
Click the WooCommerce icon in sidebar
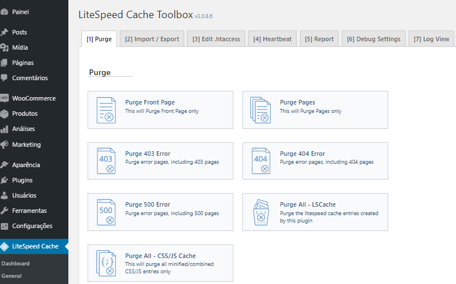pos(5,98)
